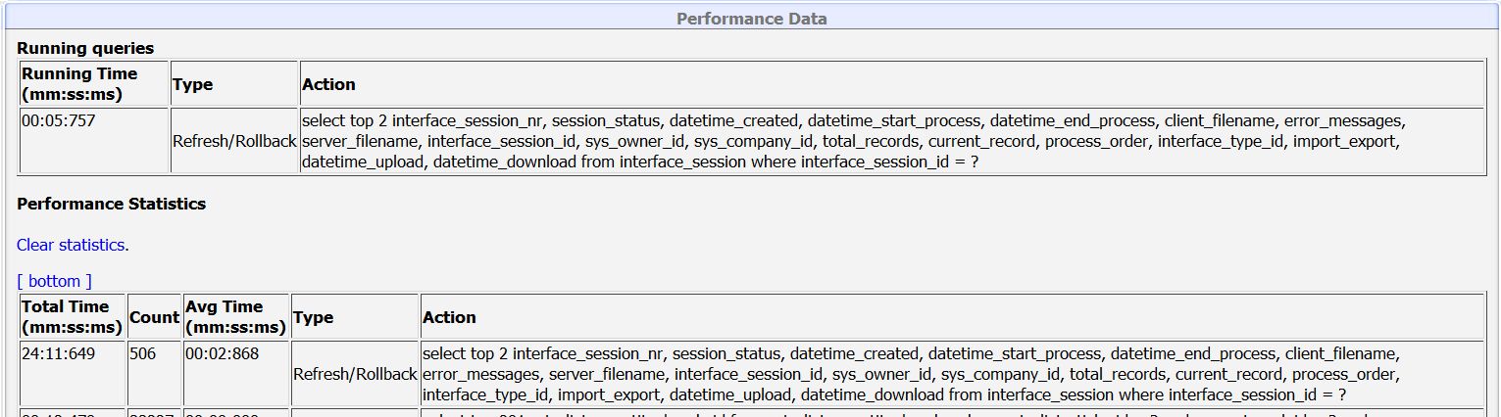Select the 506 count cell

[154, 374]
